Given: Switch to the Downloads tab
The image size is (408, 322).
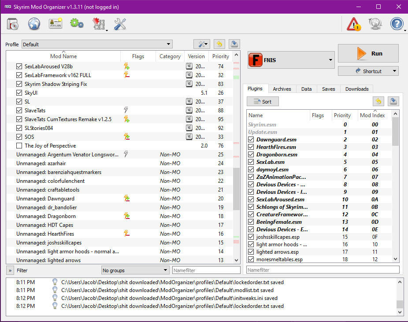Looking at the screenshot, I should (356, 89).
